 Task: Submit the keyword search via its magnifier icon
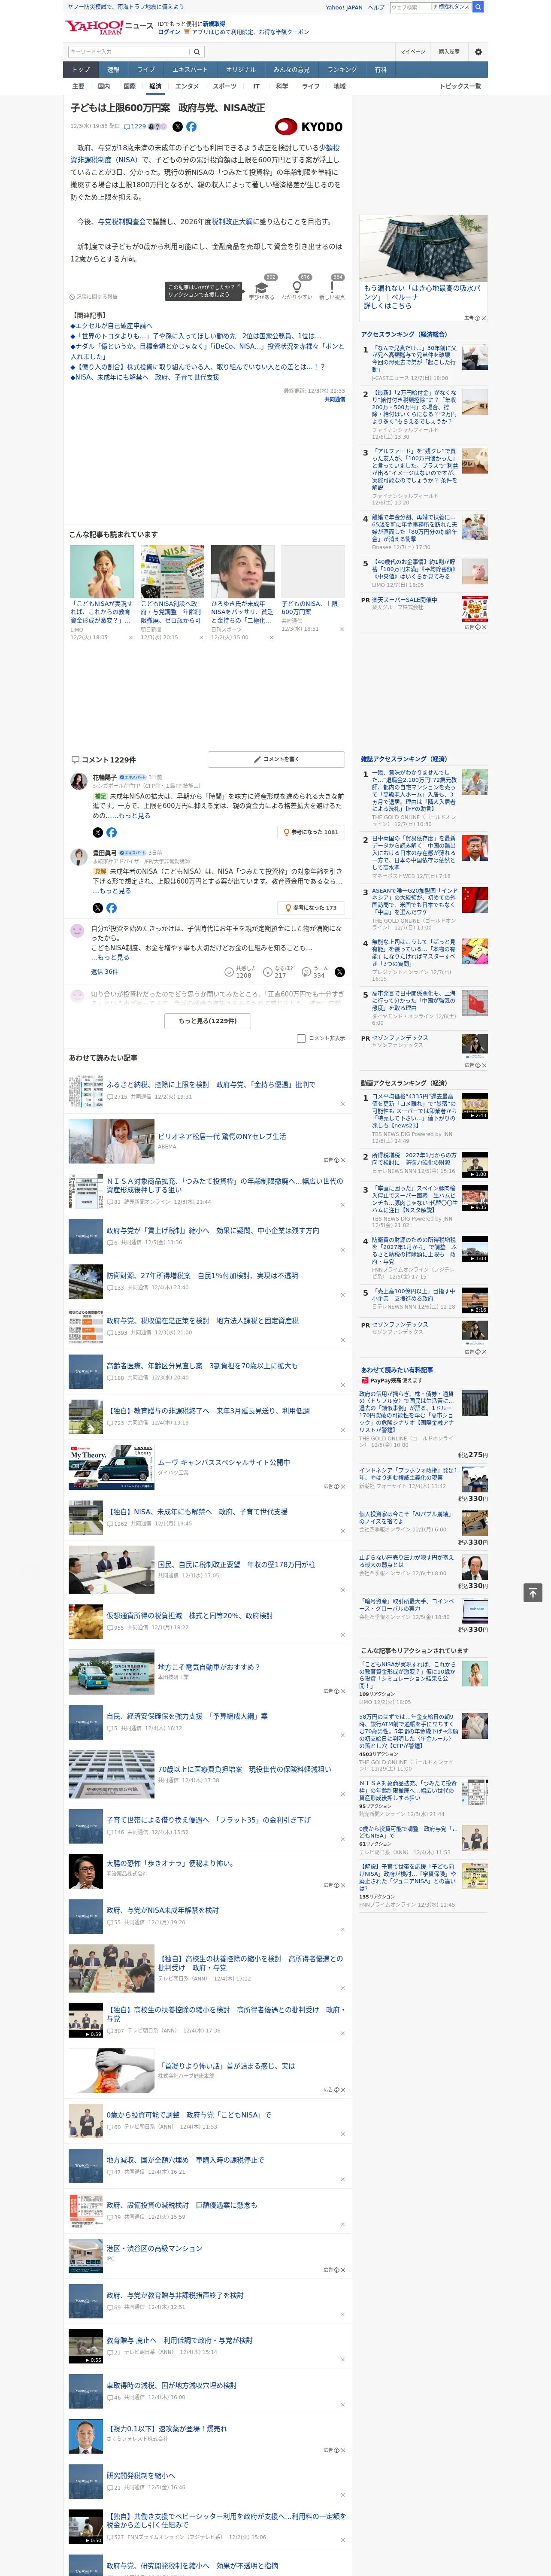coord(197,52)
